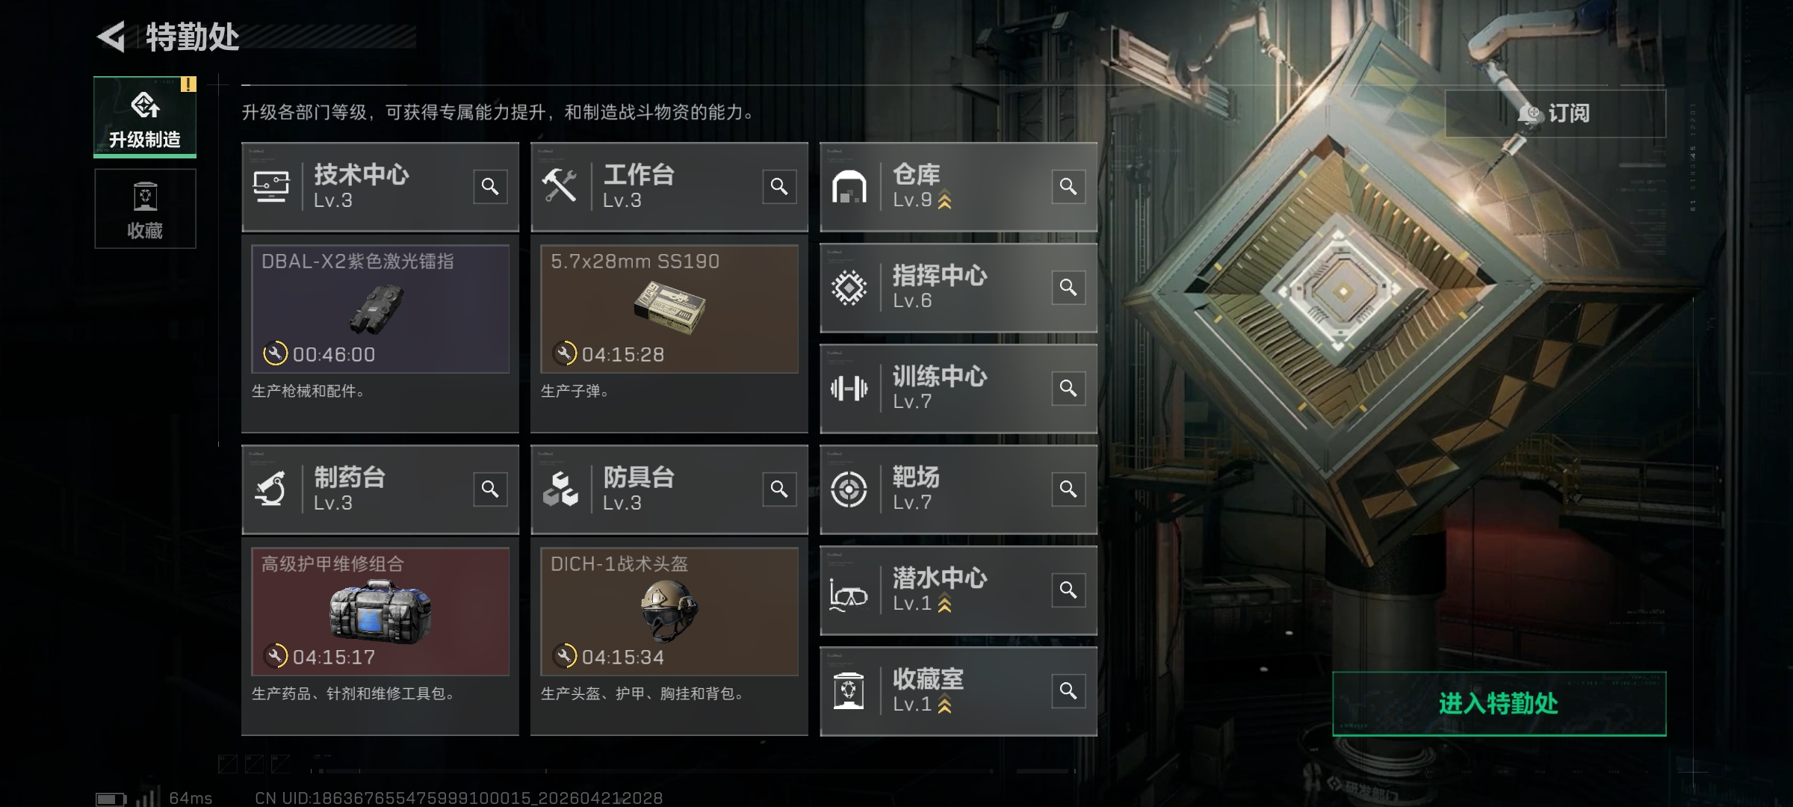Select the DBAL-X2紫色激光镭指 production item
The image size is (1793, 807).
point(380,309)
